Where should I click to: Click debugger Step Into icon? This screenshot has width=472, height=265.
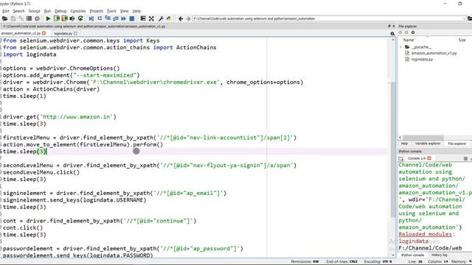[108, 18]
